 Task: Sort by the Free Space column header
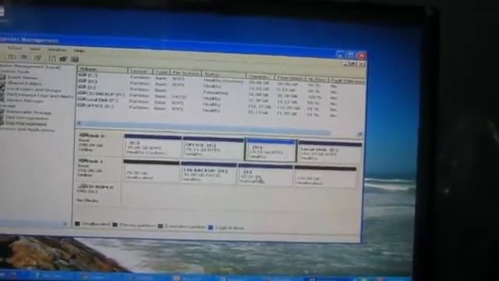pyautogui.click(x=290, y=78)
